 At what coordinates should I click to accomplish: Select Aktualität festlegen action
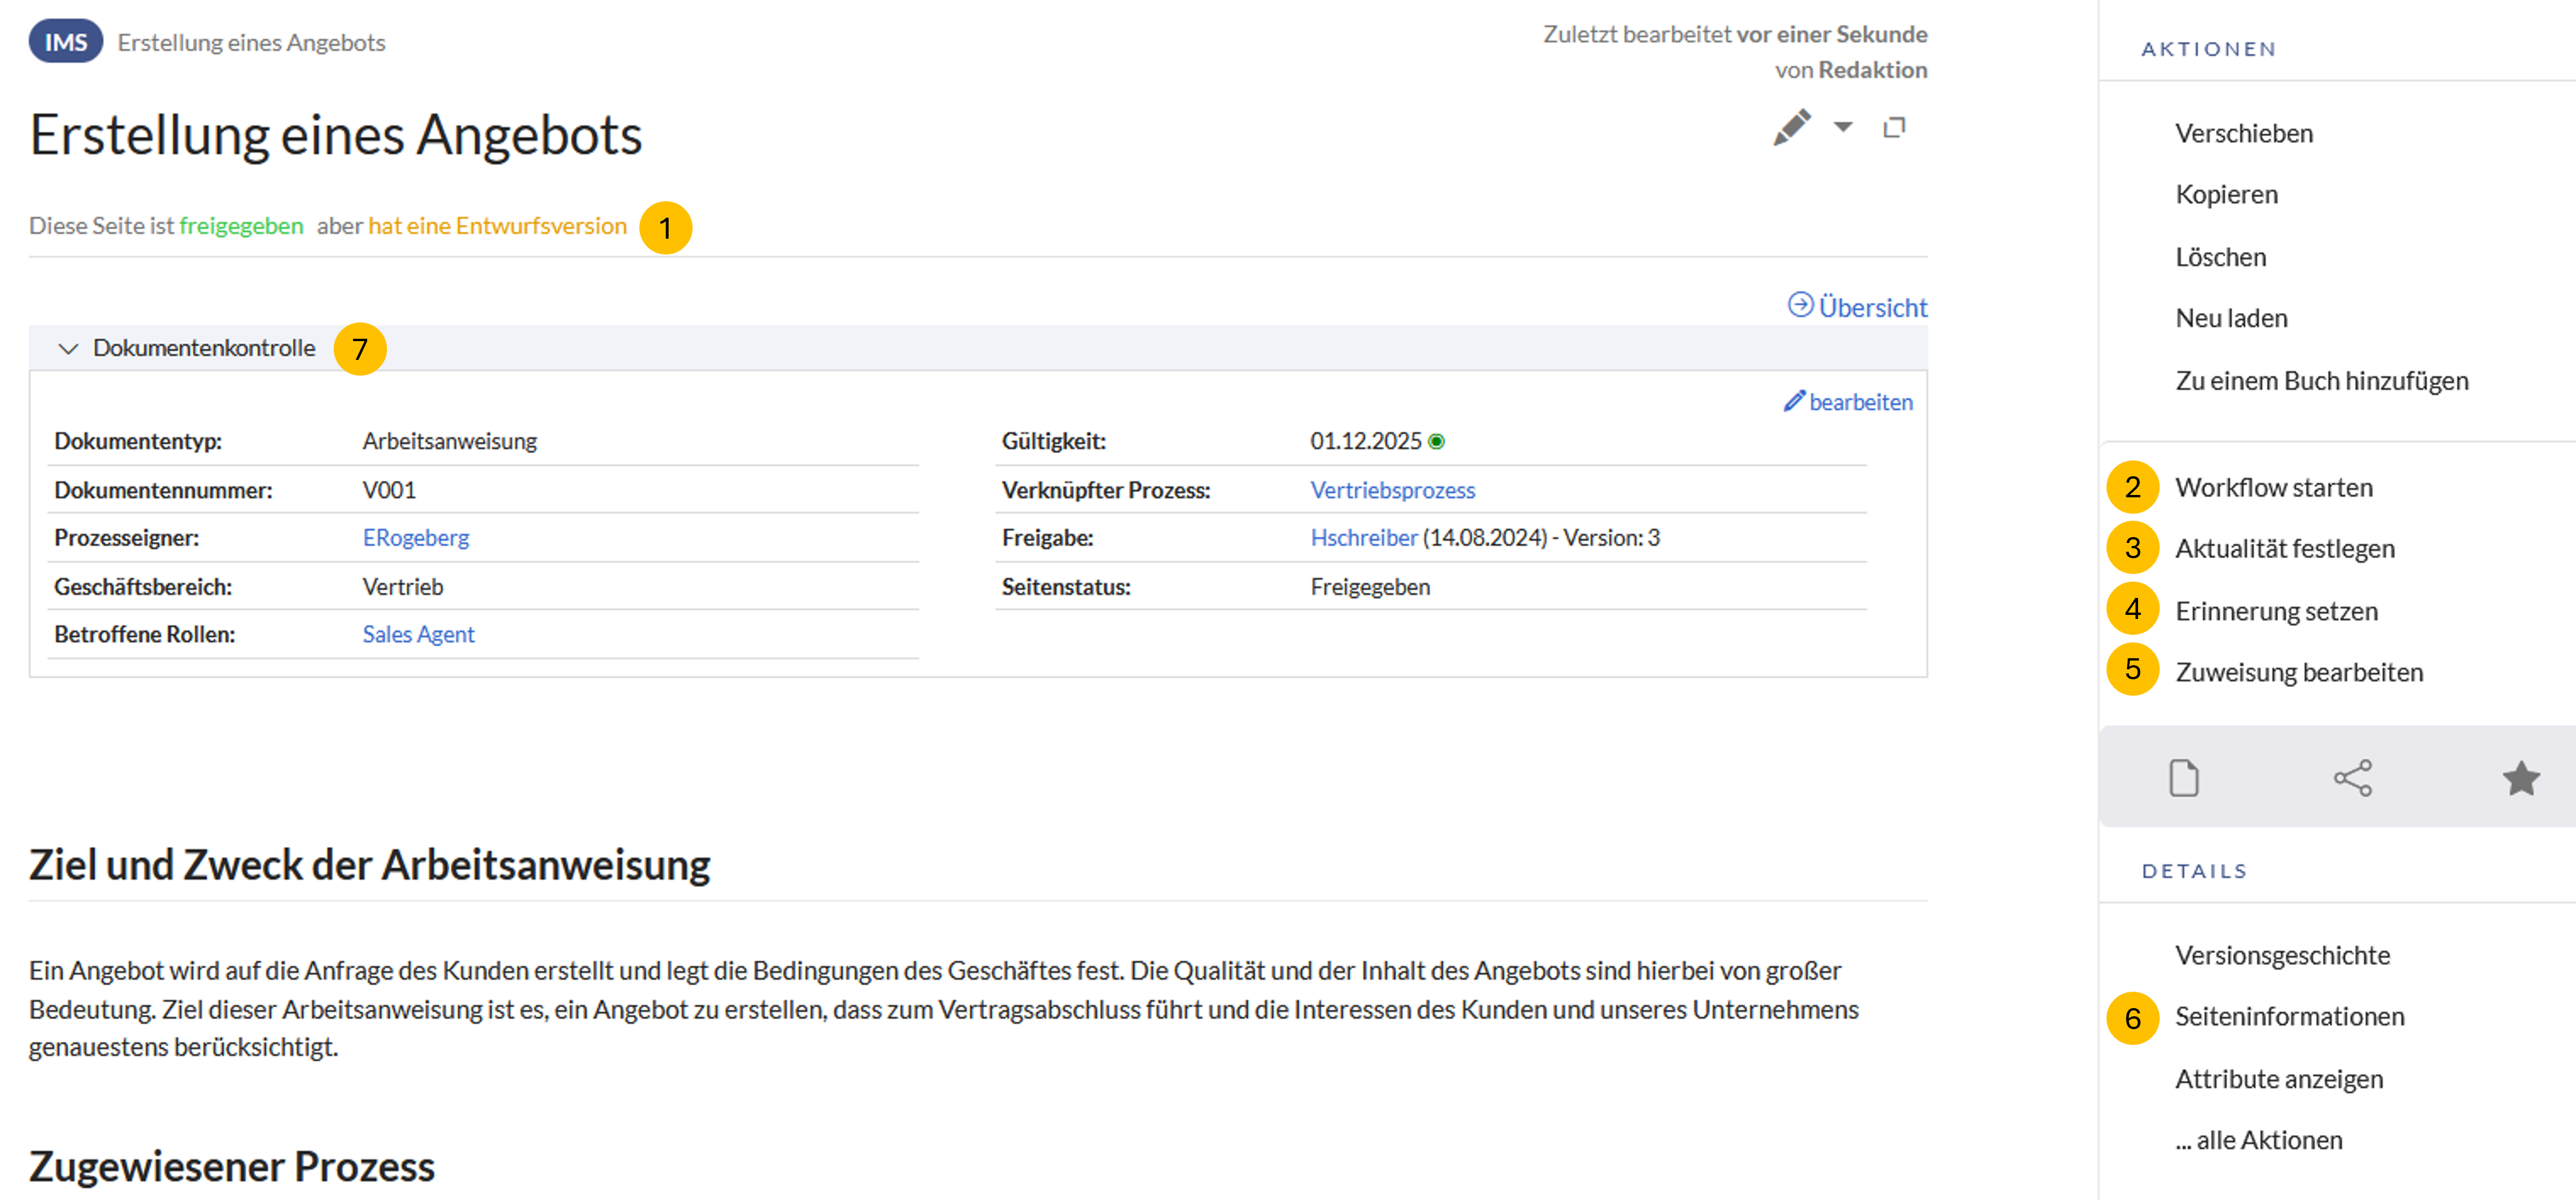pyautogui.click(x=2284, y=549)
